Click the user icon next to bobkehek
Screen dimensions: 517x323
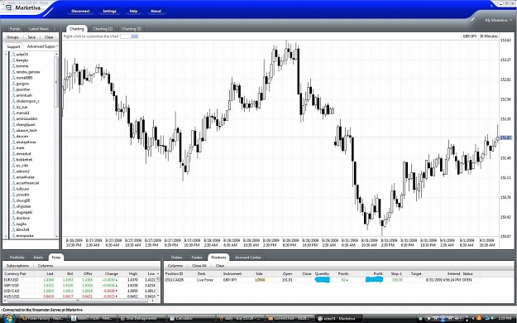pos(13,160)
